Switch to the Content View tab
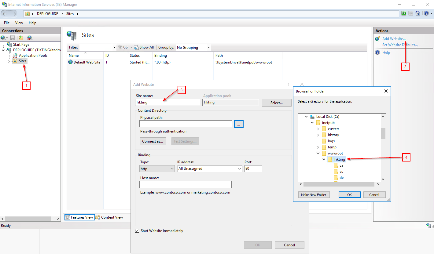434x254 pixels. (x=109, y=217)
